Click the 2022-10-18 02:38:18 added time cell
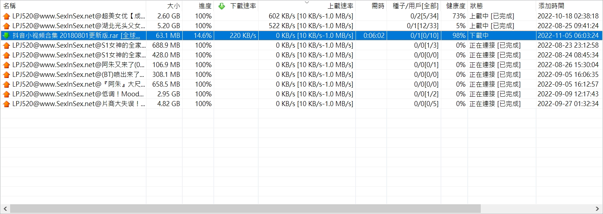The height and width of the screenshot is (214, 603). click(x=569, y=16)
